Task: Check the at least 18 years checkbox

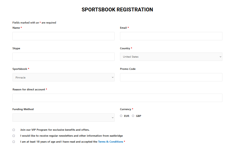Action: (x=14, y=142)
